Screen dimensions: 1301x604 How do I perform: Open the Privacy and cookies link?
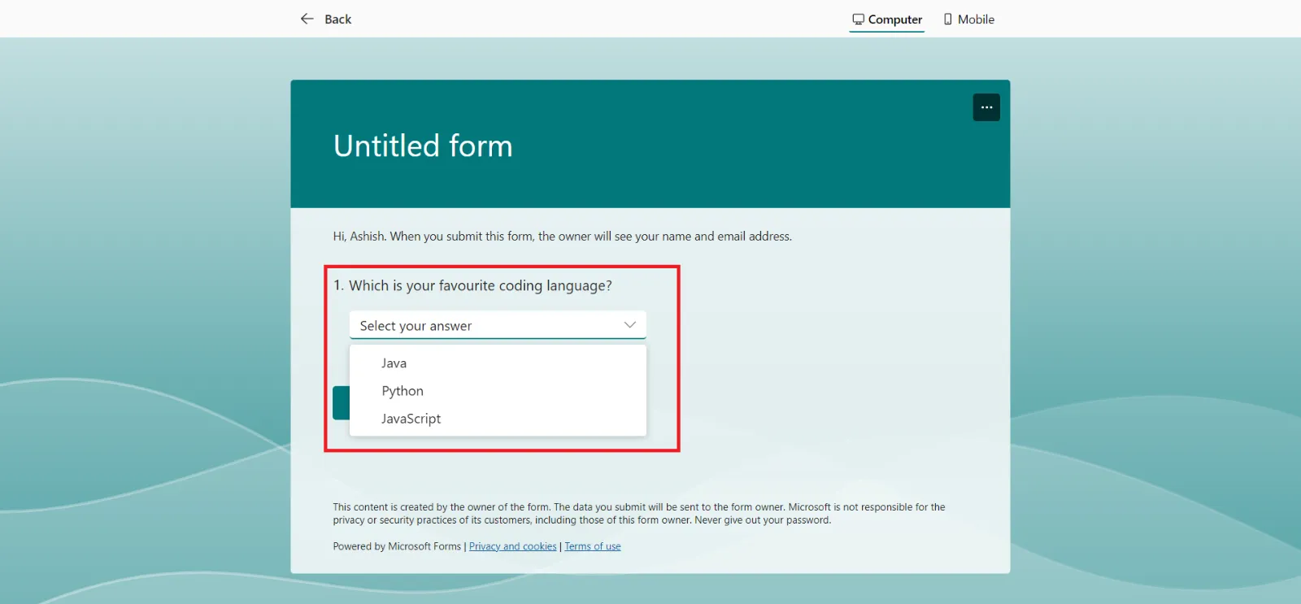512,545
